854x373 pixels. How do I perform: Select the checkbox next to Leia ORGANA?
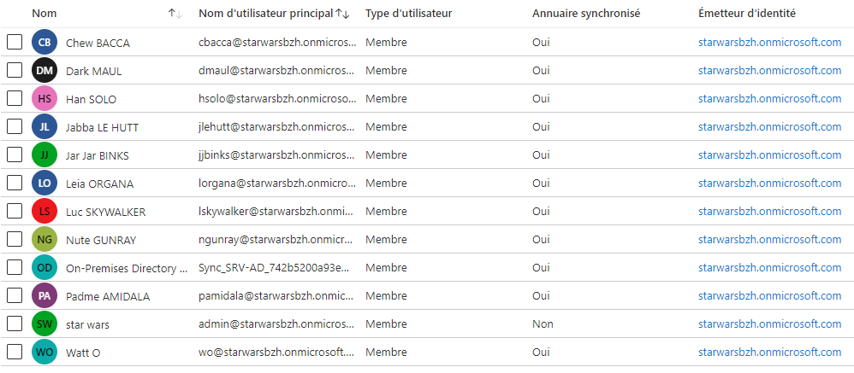(15, 183)
